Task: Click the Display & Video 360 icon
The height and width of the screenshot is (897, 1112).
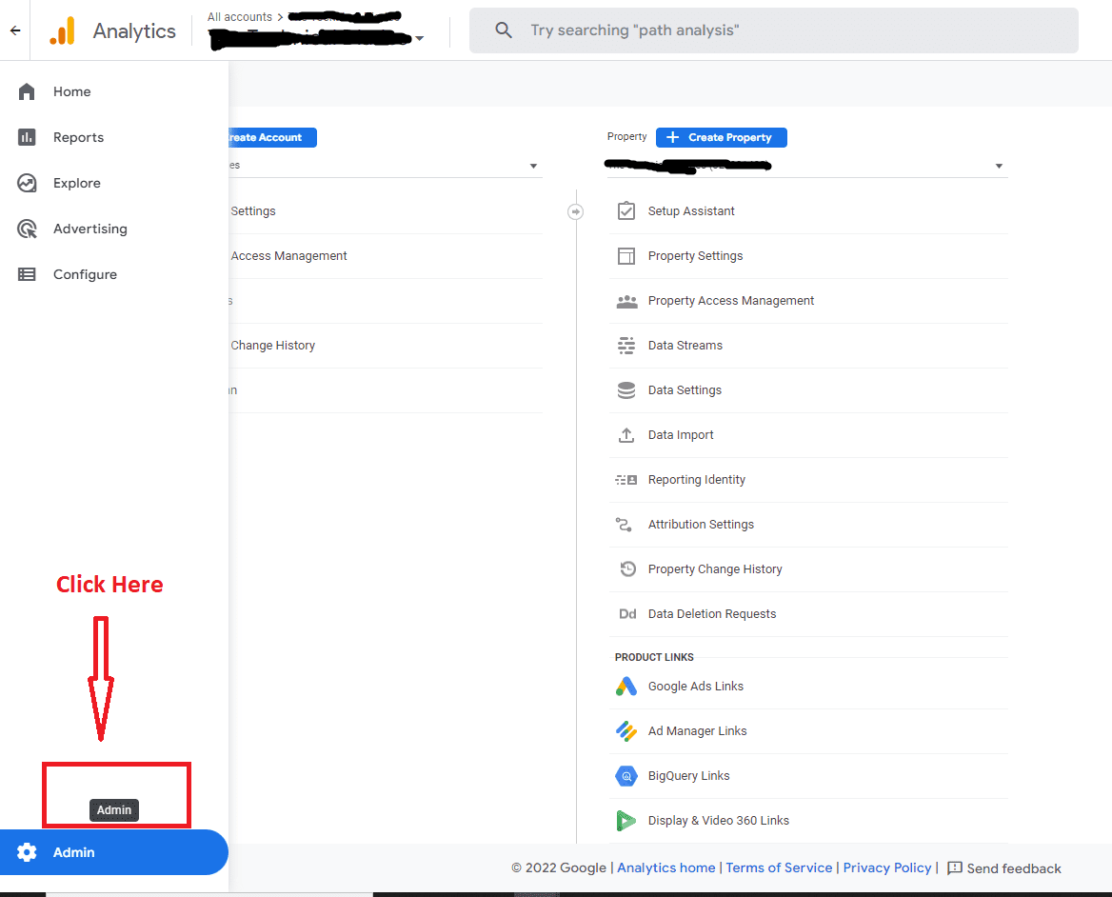Action: click(x=626, y=821)
